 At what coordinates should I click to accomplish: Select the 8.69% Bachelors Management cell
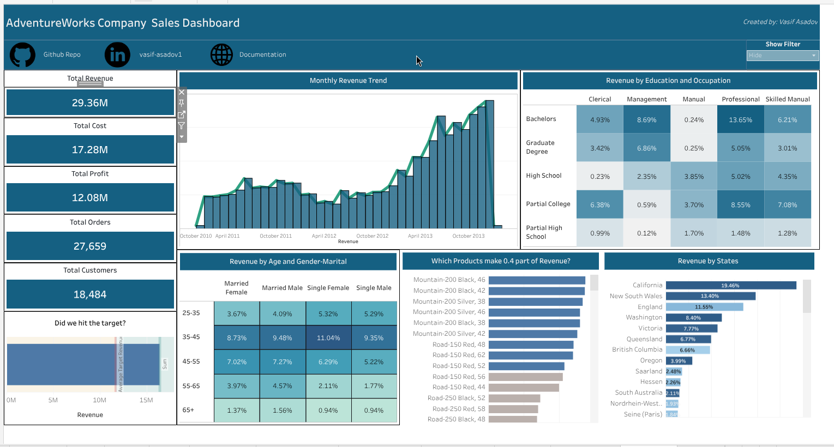647,119
